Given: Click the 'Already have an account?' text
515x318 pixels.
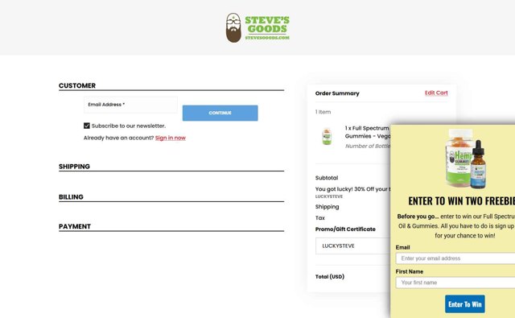Looking at the screenshot, I should coord(118,138).
